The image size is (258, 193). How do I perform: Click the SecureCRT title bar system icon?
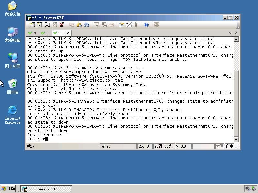click(x=29, y=18)
